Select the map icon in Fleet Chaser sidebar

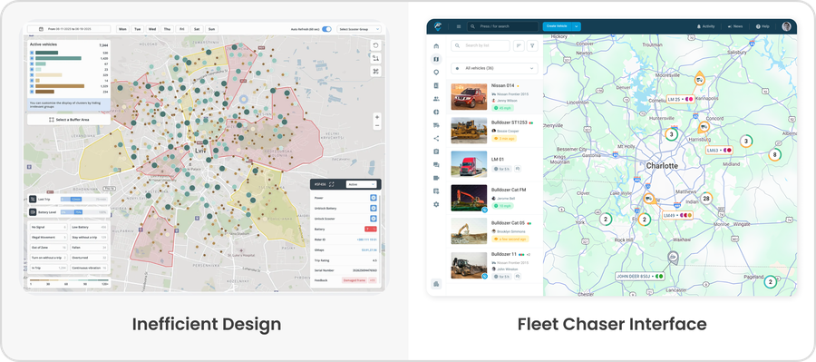(x=436, y=59)
